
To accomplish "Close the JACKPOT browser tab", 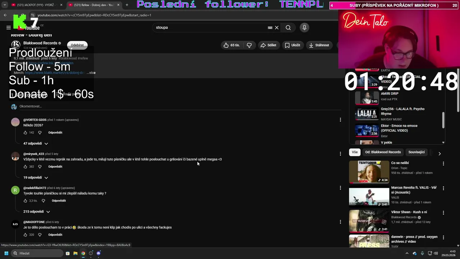I will [x=61, y=5].
